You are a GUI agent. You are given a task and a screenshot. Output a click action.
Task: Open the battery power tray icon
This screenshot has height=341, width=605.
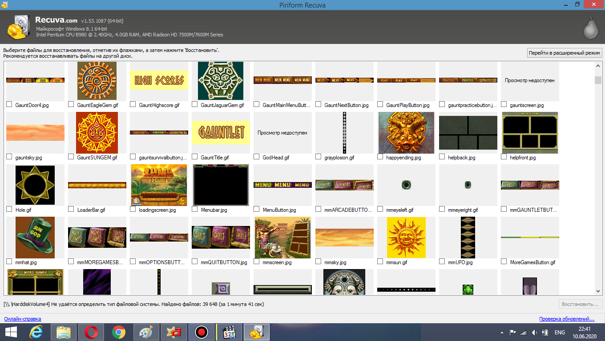(x=545, y=332)
